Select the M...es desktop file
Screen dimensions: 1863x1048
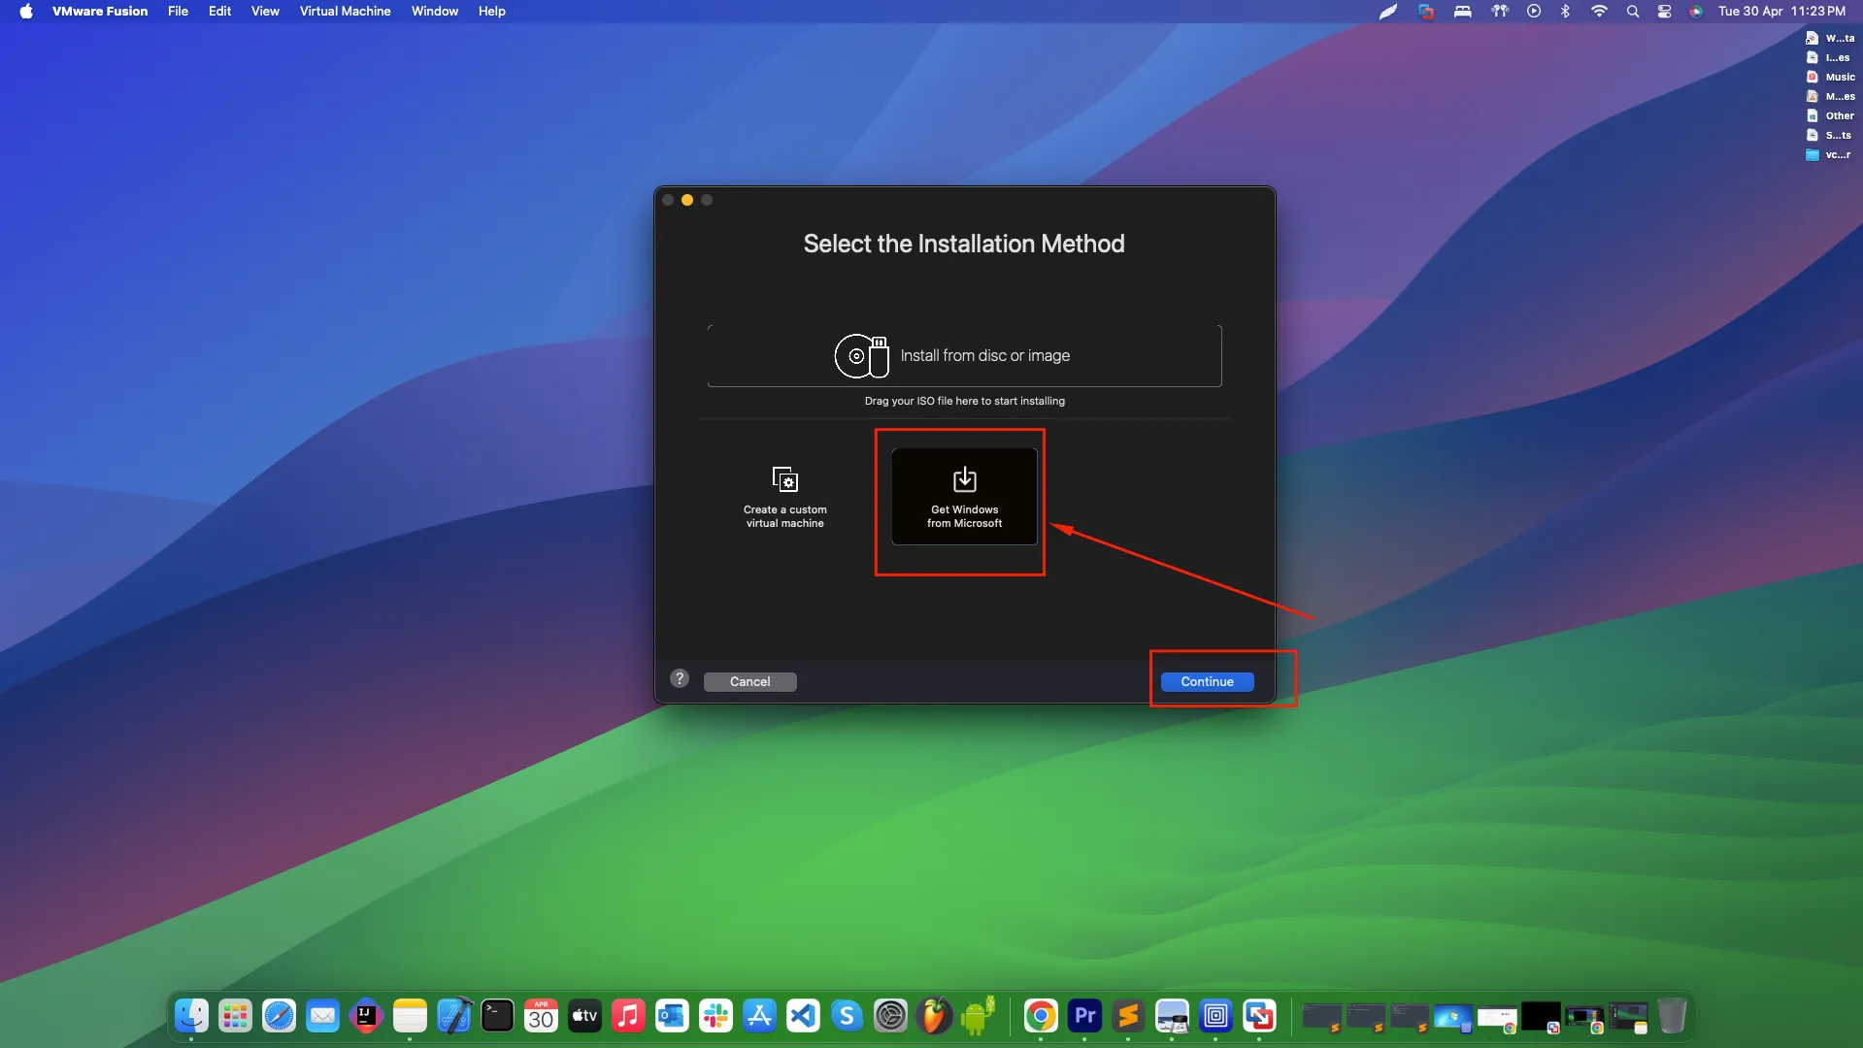point(1830,96)
